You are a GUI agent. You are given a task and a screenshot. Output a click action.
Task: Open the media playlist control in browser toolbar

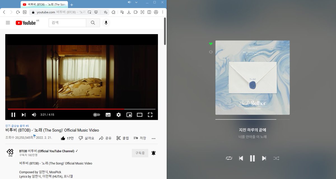[x=122, y=12]
